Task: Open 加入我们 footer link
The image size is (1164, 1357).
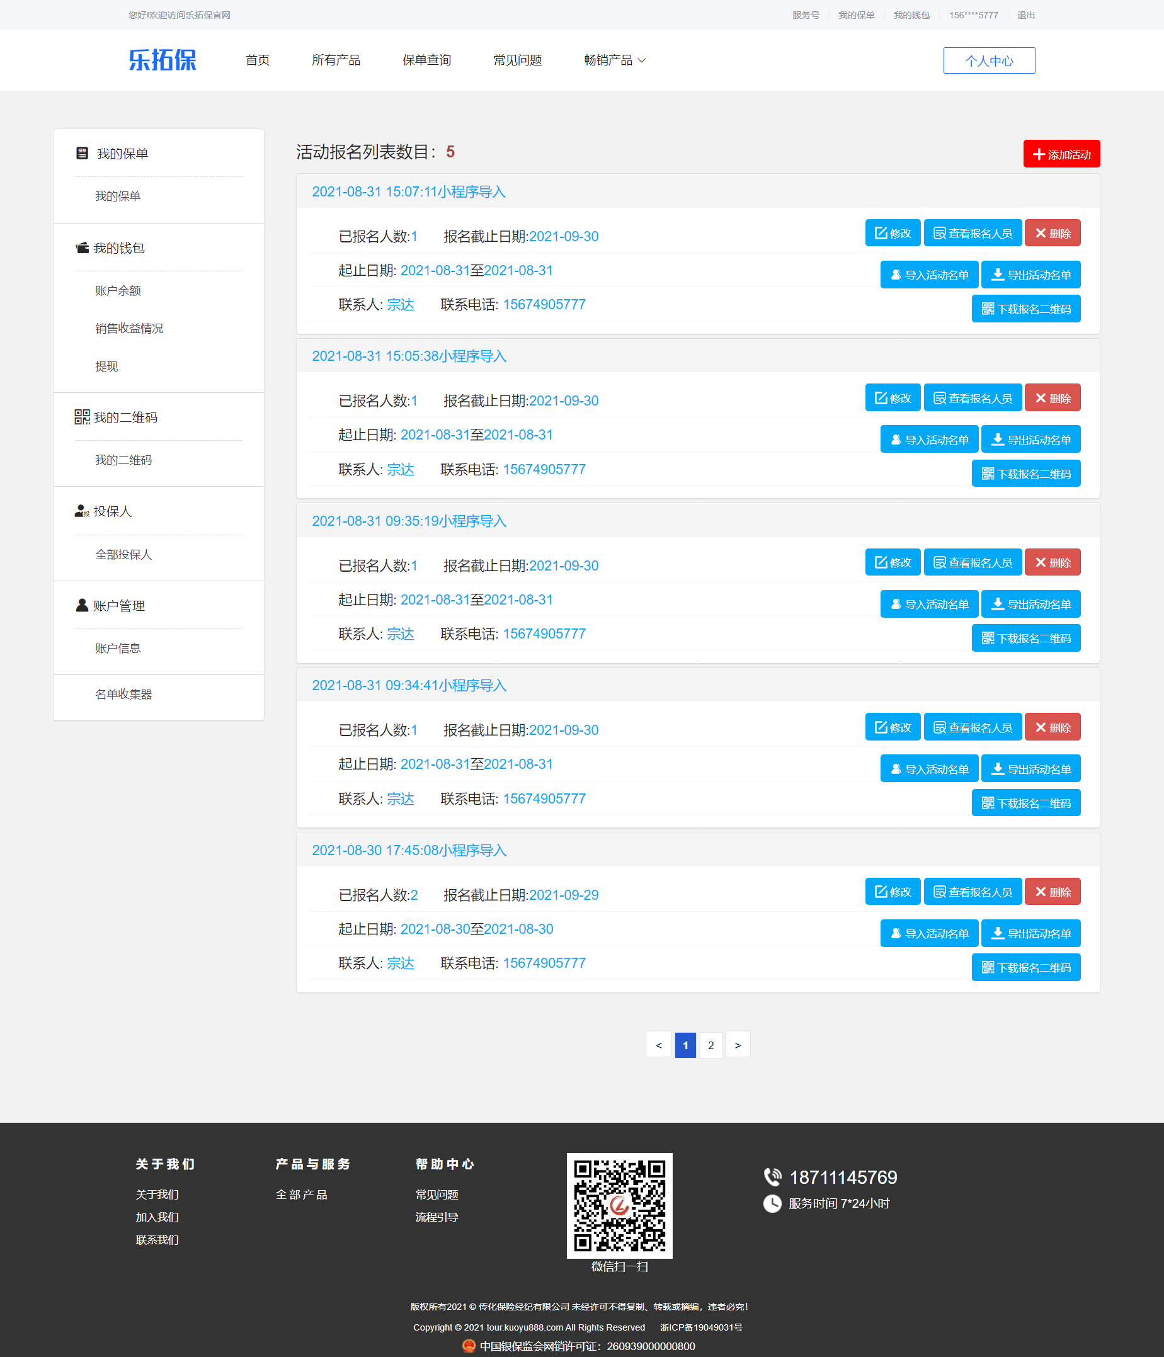Action: (x=157, y=1217)
